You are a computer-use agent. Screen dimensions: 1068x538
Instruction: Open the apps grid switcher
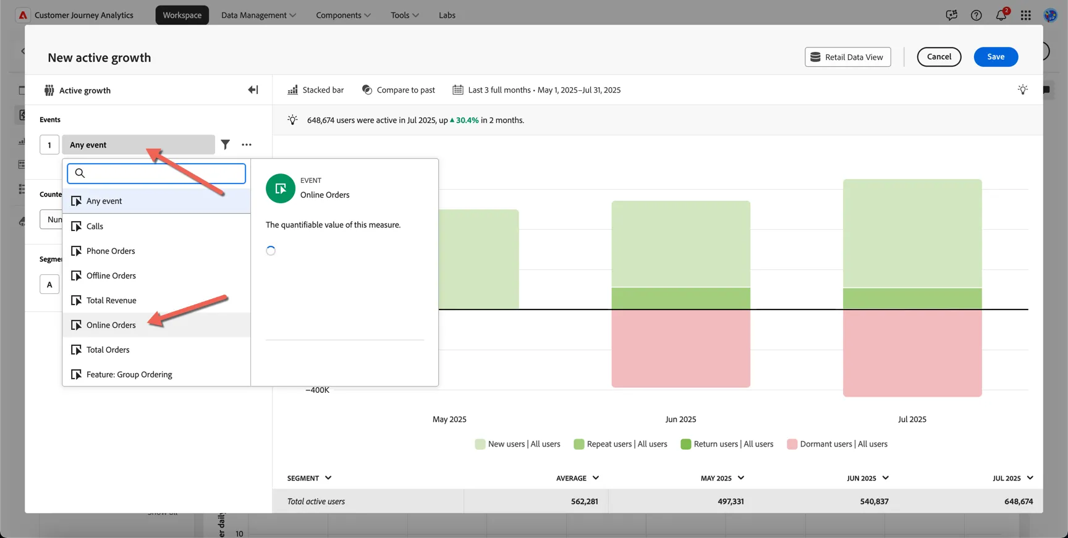[x=1025, y=15]
